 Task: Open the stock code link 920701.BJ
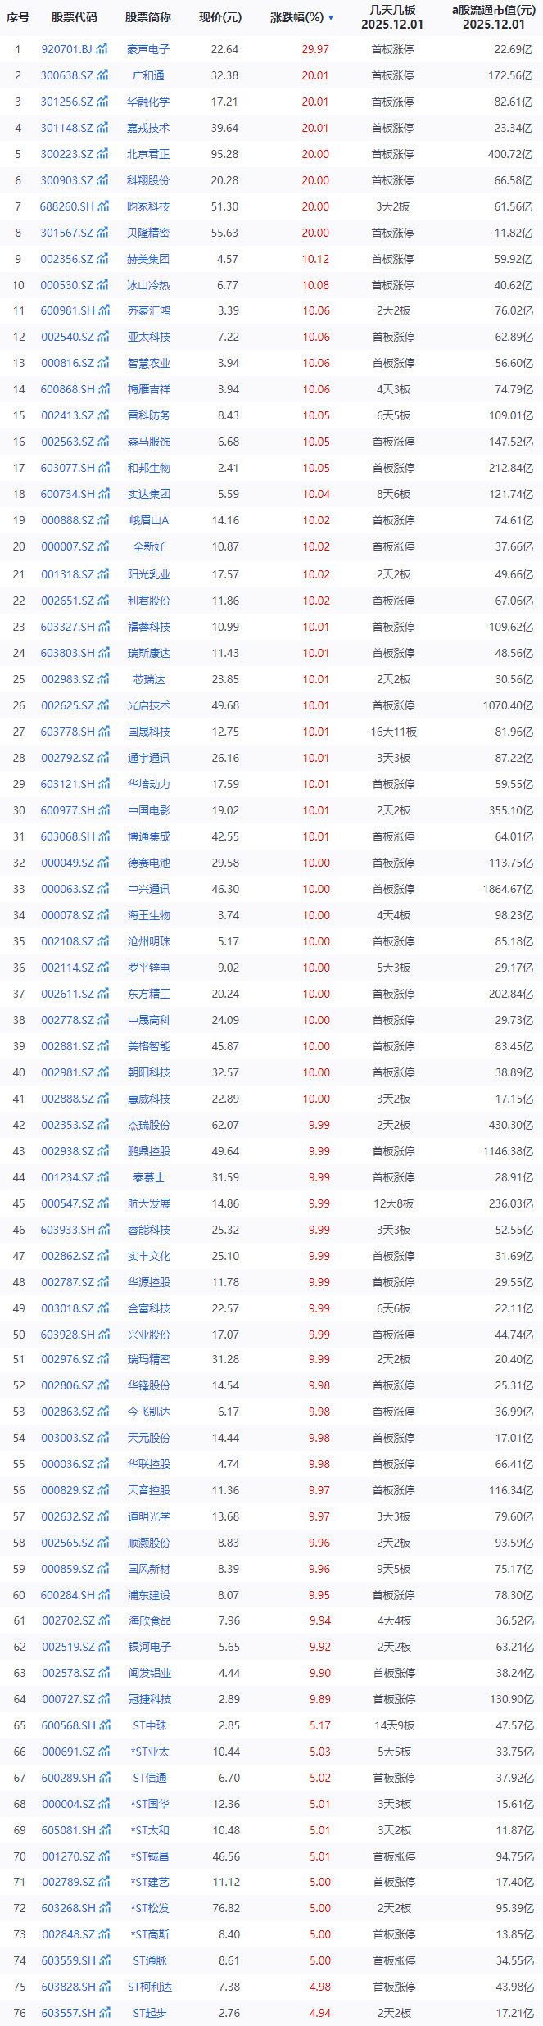pyautogui.click(x=66, y=49)
